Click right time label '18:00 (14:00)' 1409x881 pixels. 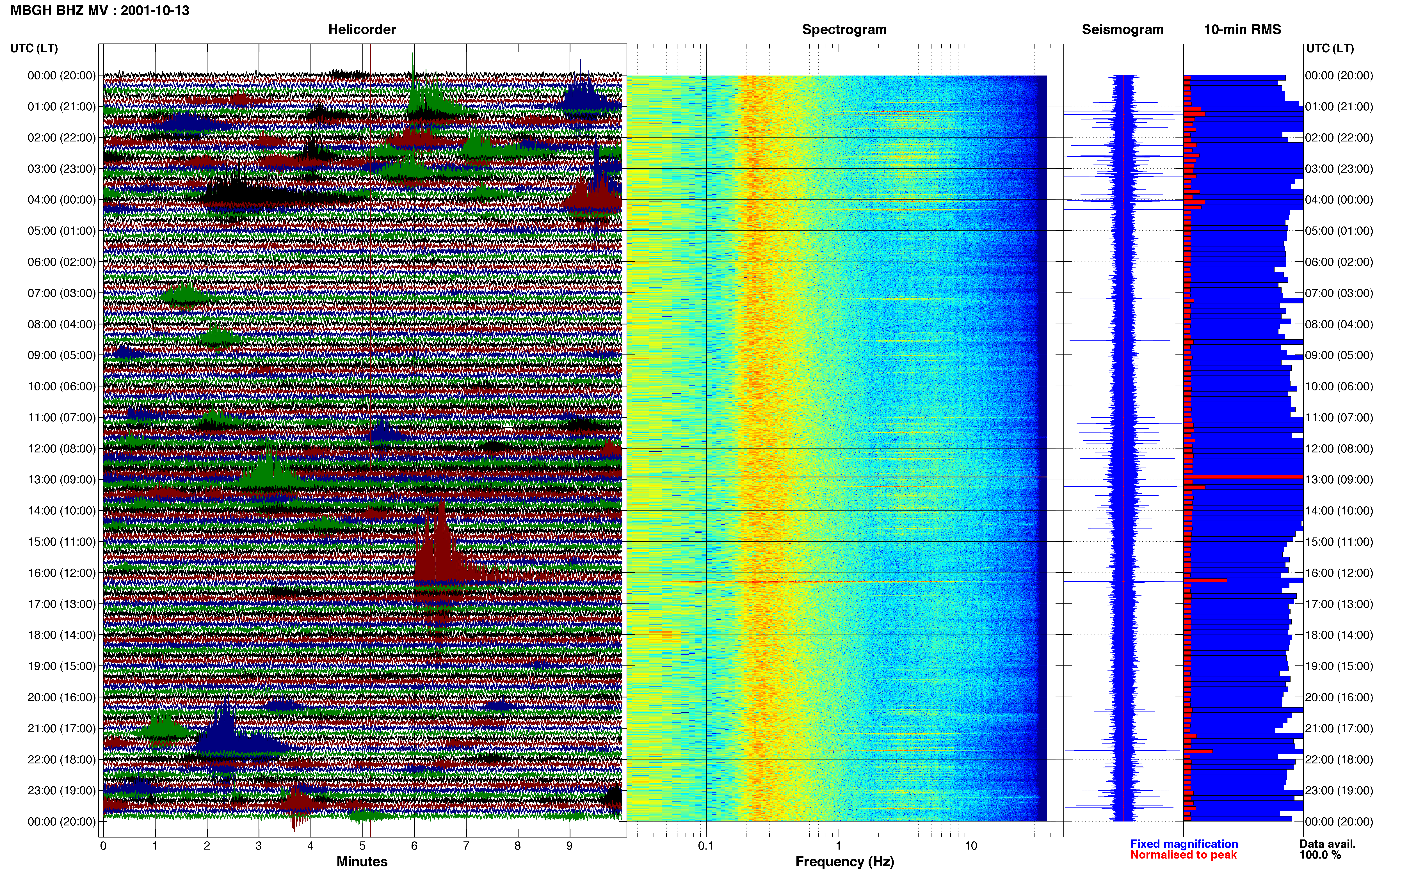(1339, 635)
